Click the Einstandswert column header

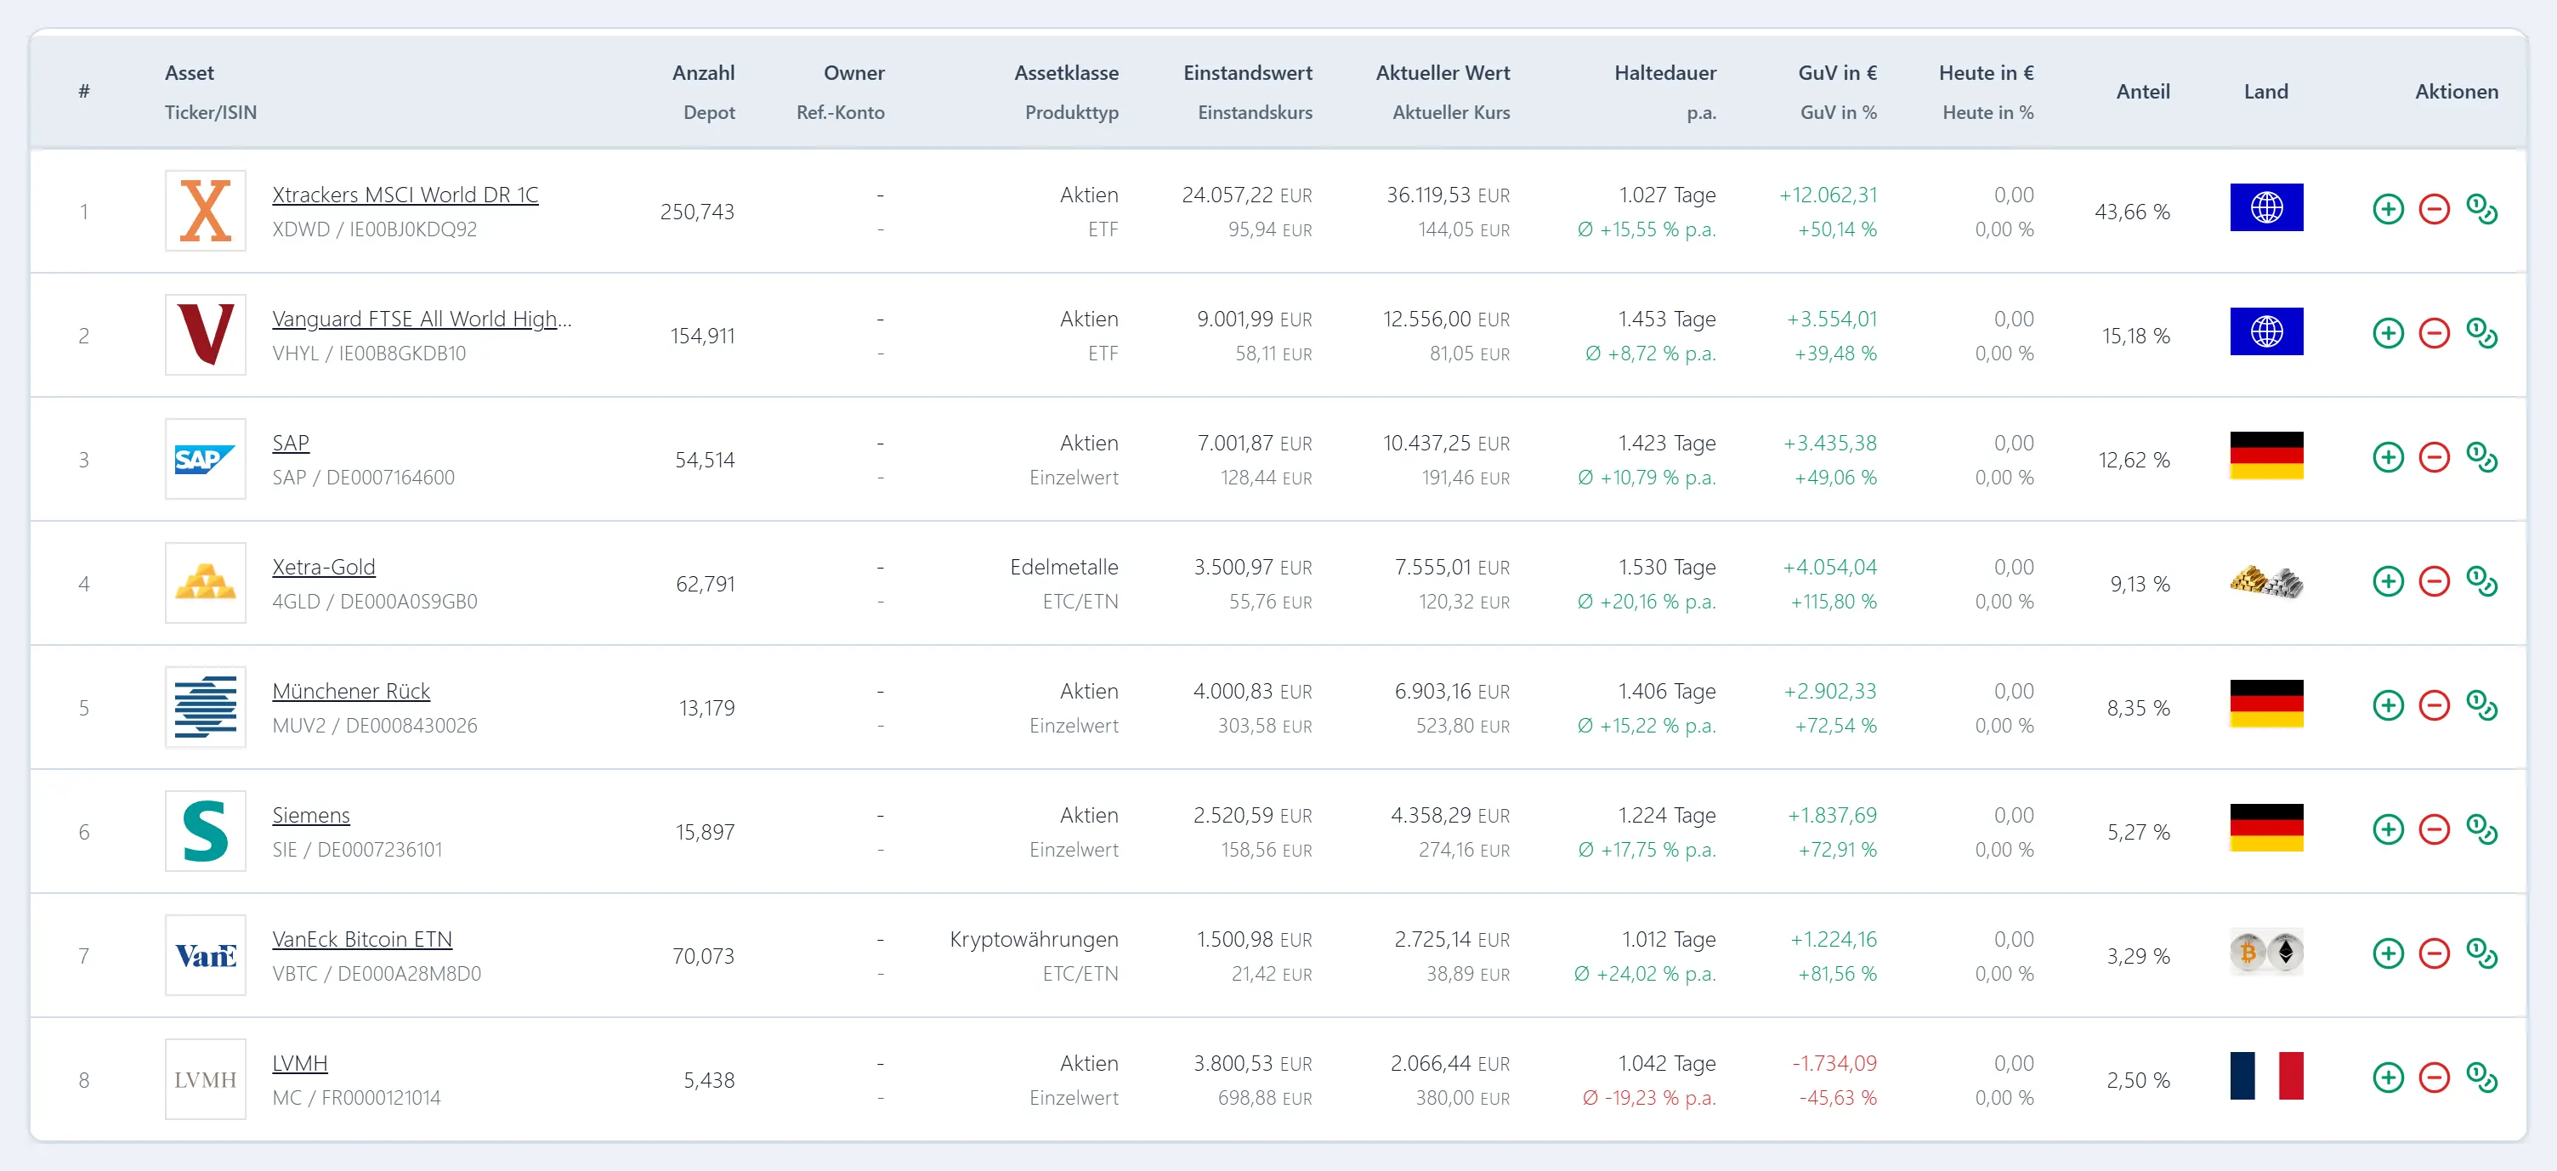click(x=1247, y=72)
